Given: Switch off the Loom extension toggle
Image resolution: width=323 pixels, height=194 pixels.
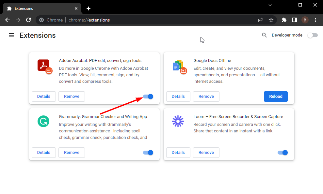Looking at the screenshot, I should tap(283, 153).
